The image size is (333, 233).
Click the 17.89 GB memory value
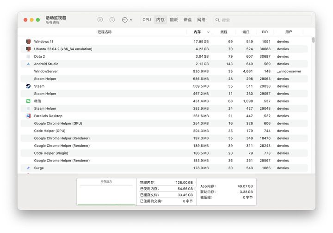click(x=201, y=42)
